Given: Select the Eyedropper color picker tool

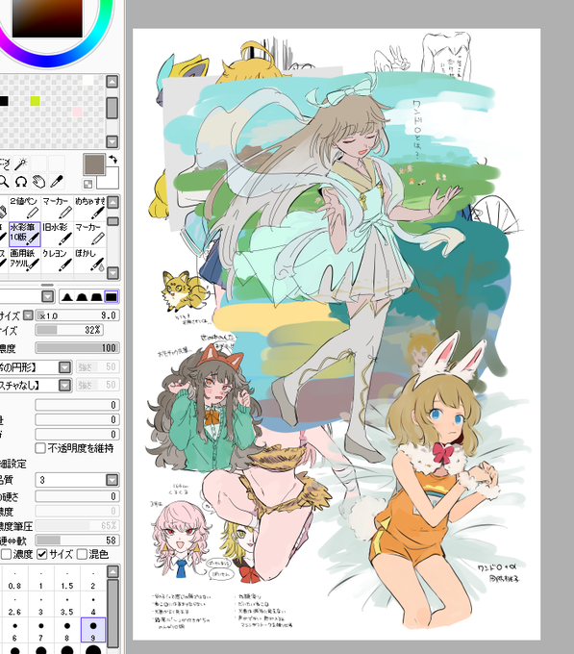Looking at the screenshot, I should [x=57, y=182].
